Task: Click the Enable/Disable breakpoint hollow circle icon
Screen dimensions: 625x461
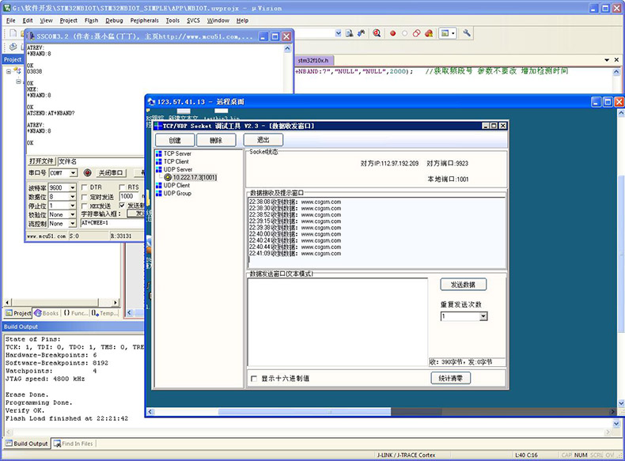Action: click(404, 33)
